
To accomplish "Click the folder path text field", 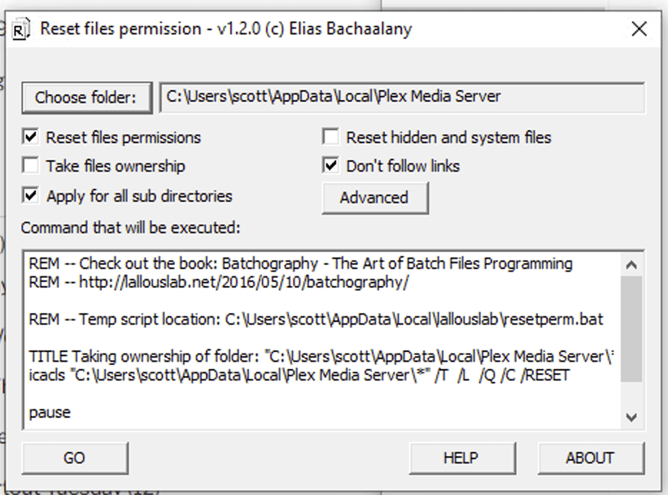I will (402, 97).
